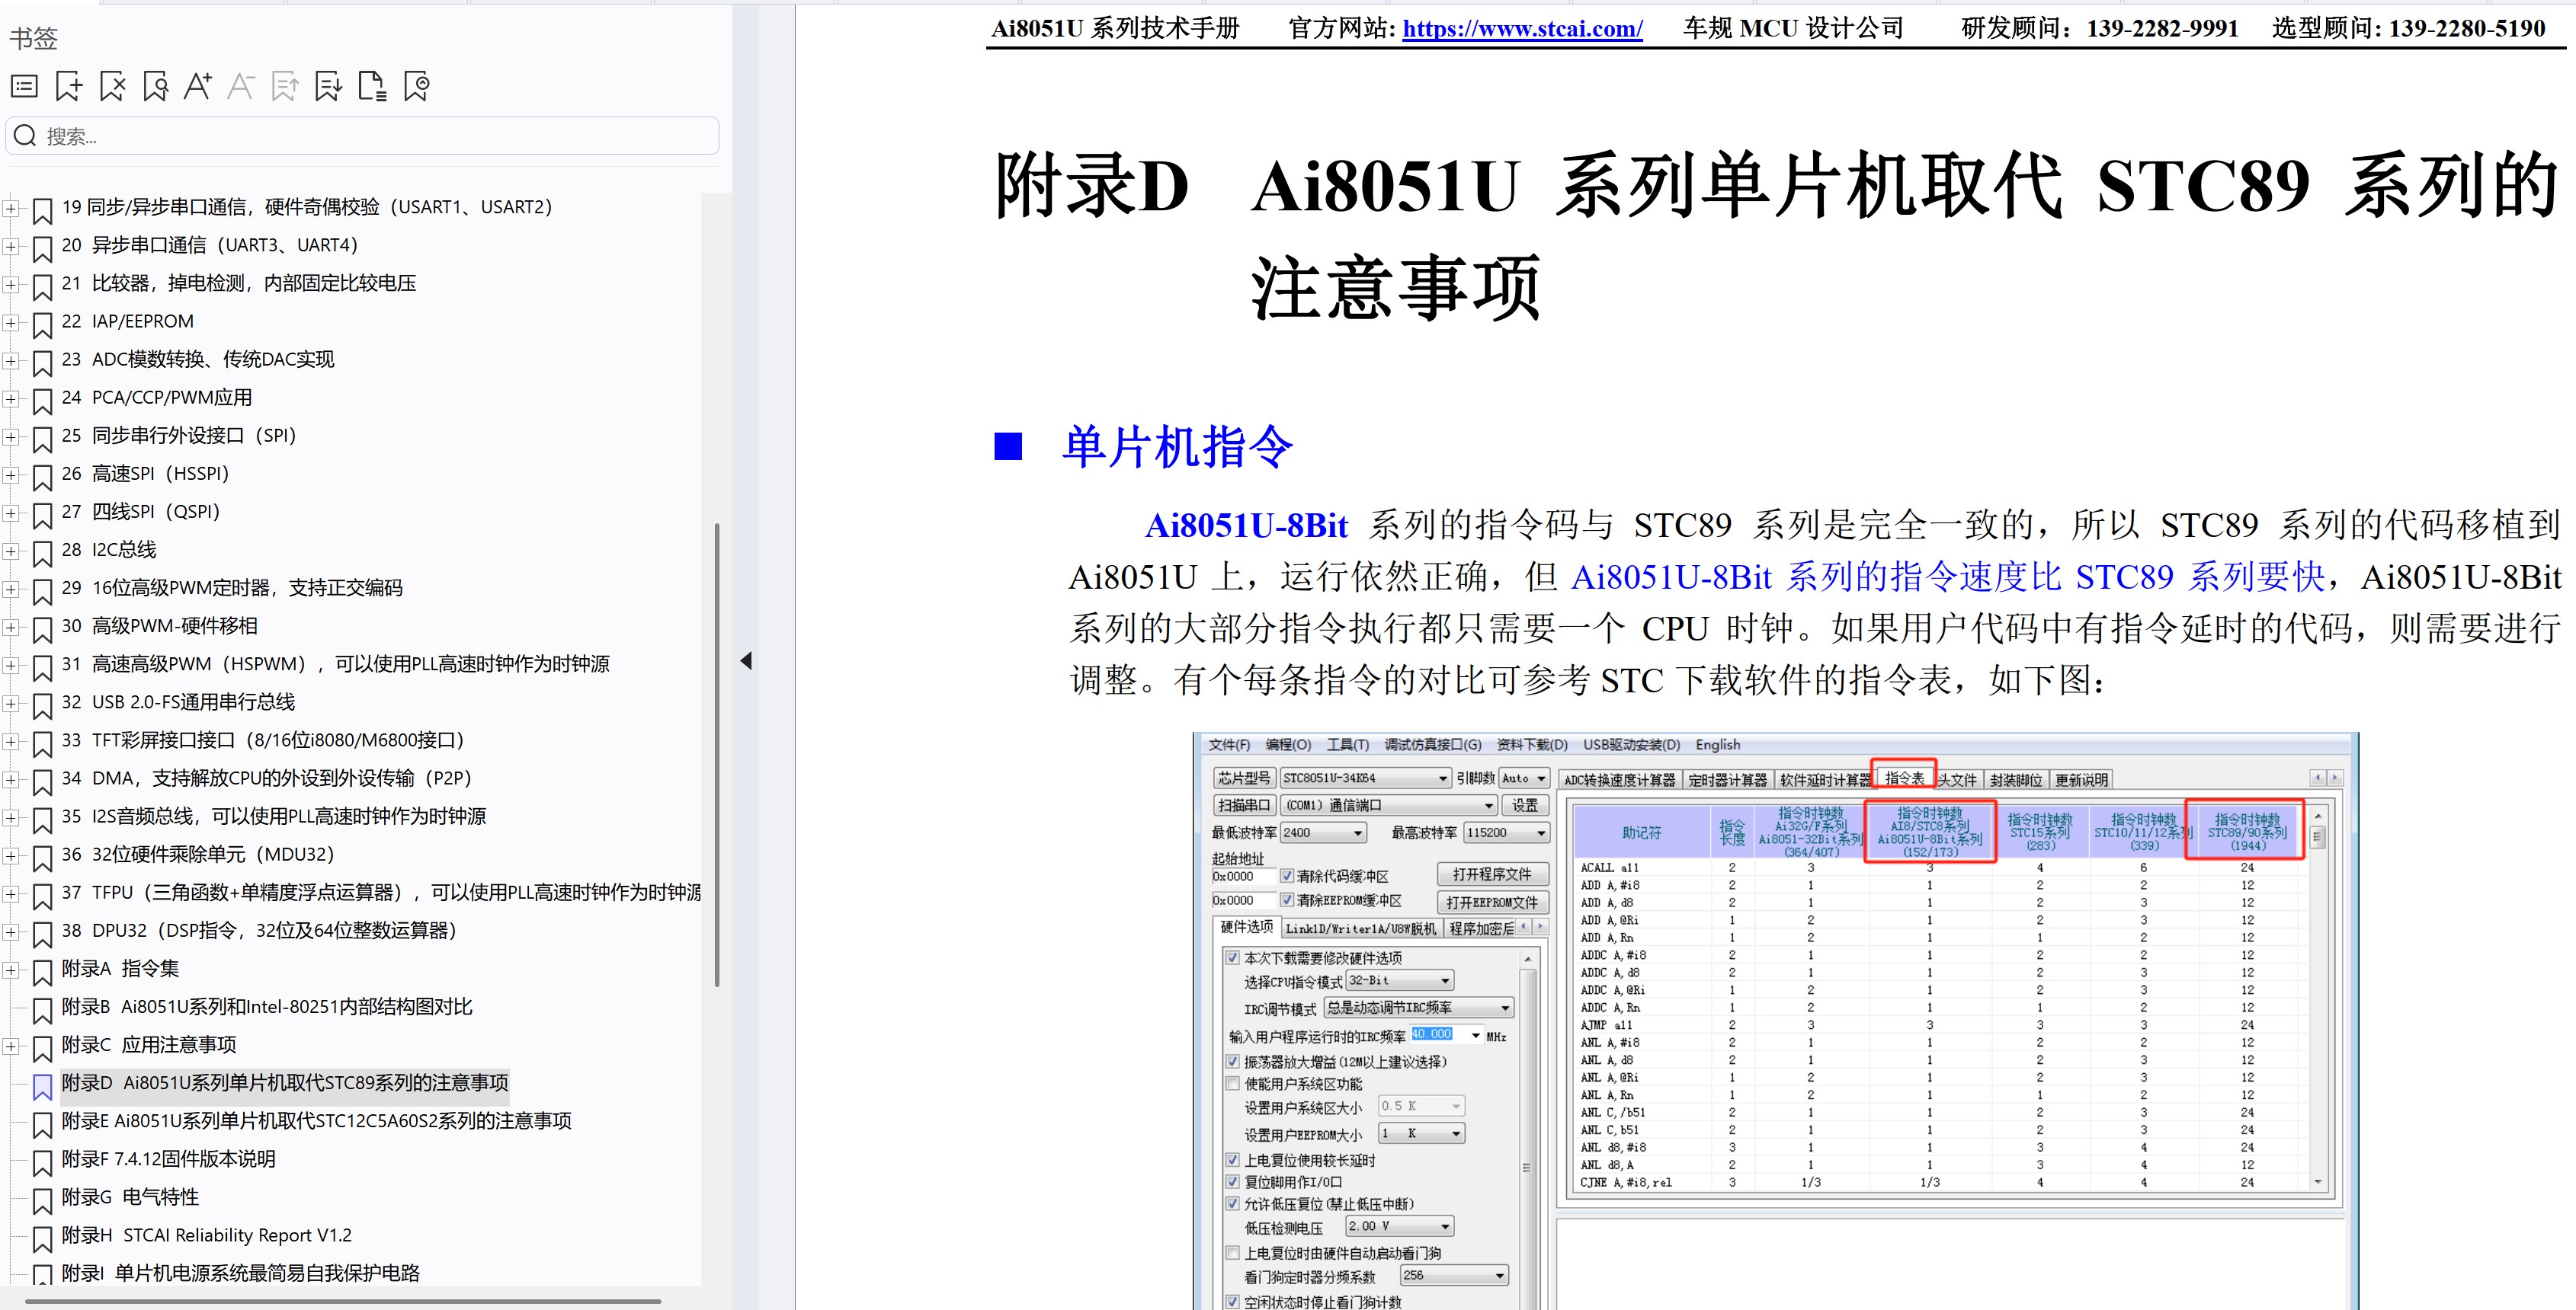This screenshot has height=1310, width=2576.
Task: Increase bookmark font size with A+ icon
Action: [198, 87]
